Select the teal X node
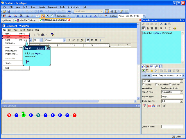Viewport: 186px width, 139px height. coord(38,115)
